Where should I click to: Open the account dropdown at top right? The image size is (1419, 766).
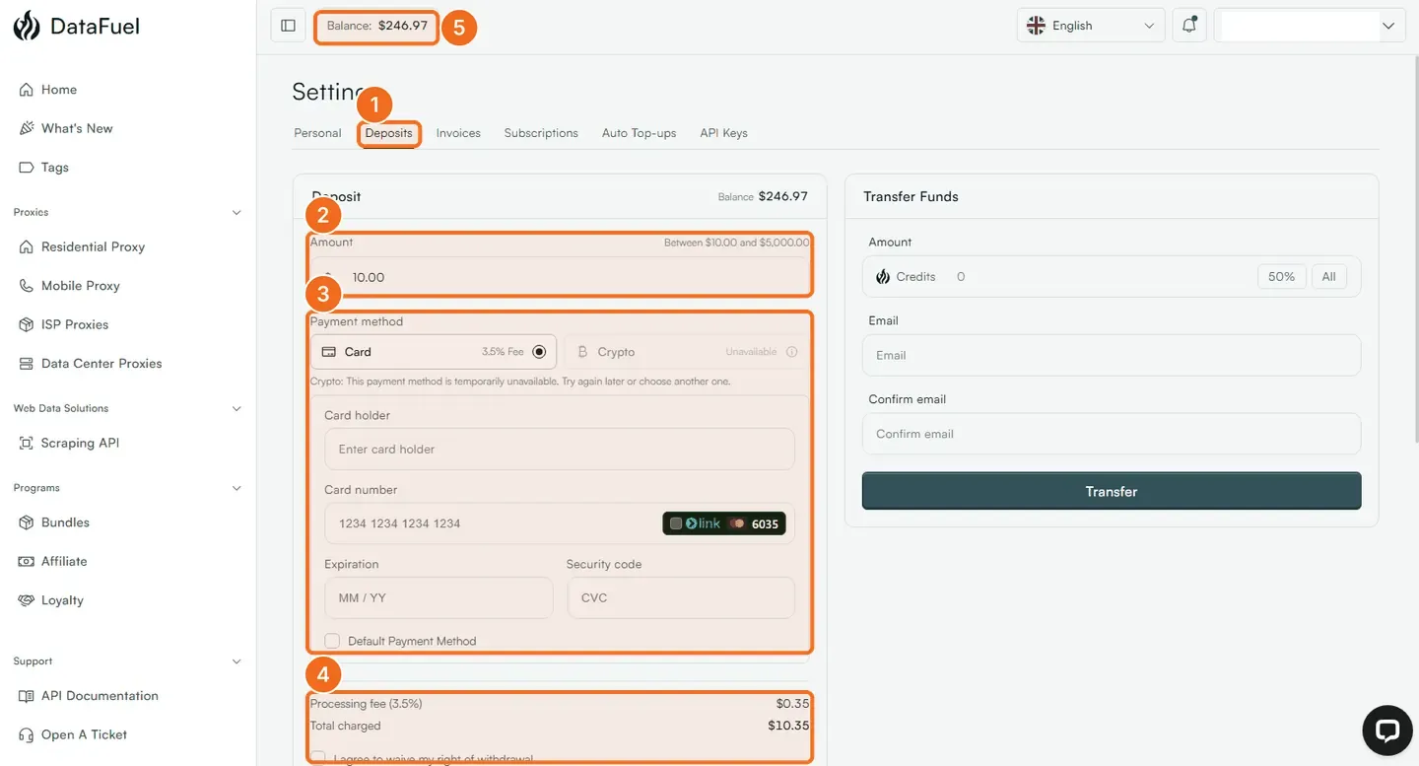(x=1310, y=26)
